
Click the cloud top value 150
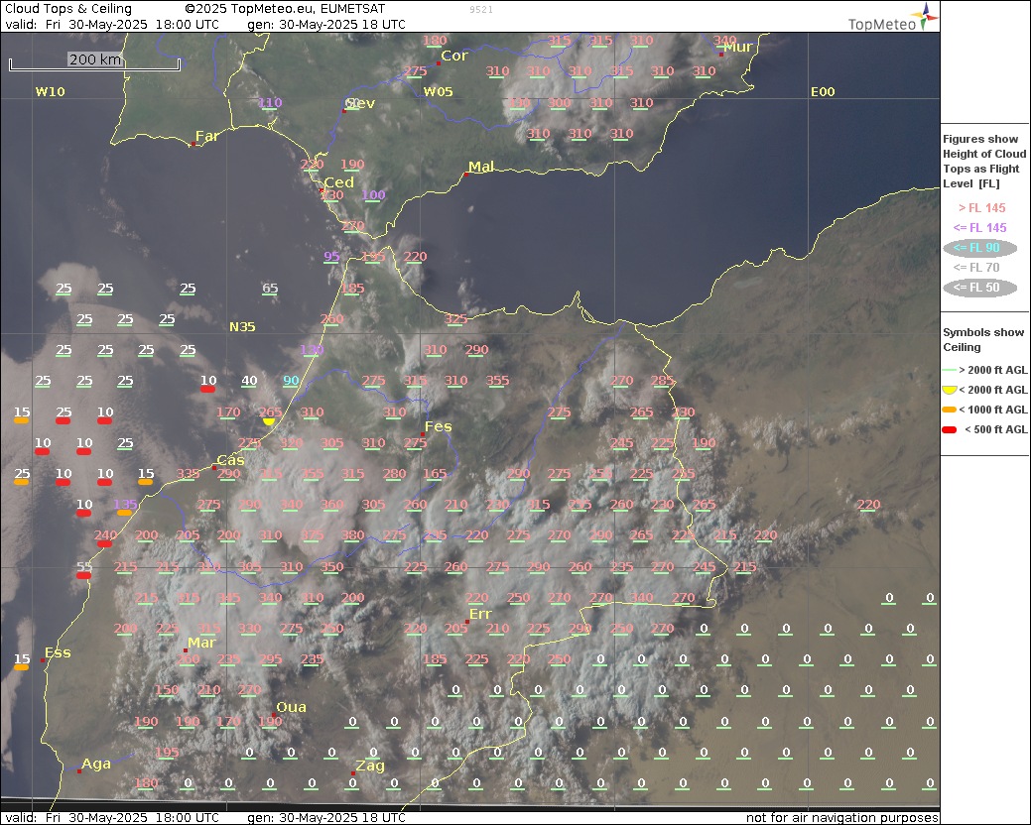pyautogui.click(x=167, y=690)
